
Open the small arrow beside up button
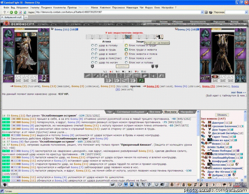pyautogui.click(x=7, y=12)
